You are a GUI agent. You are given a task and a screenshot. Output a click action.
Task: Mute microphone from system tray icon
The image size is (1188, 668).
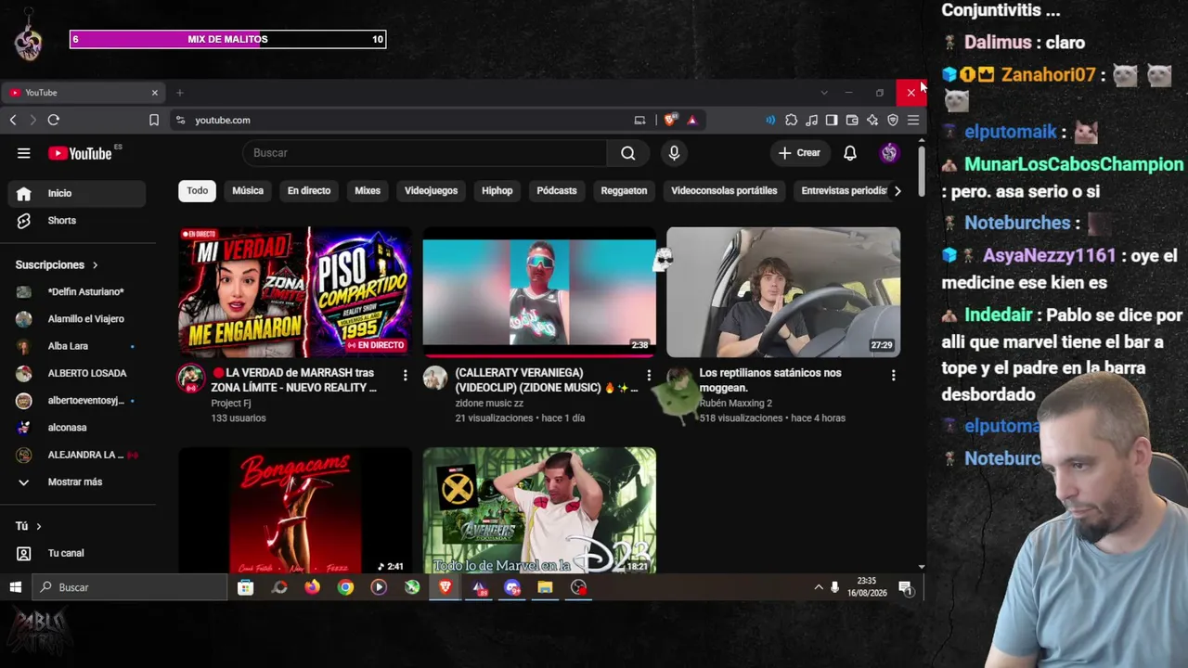pos(835,587)
